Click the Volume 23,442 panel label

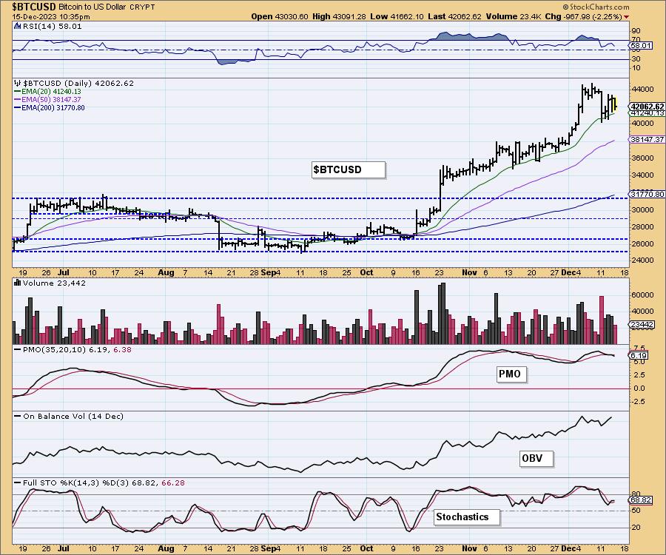click(x=54, y=283)
